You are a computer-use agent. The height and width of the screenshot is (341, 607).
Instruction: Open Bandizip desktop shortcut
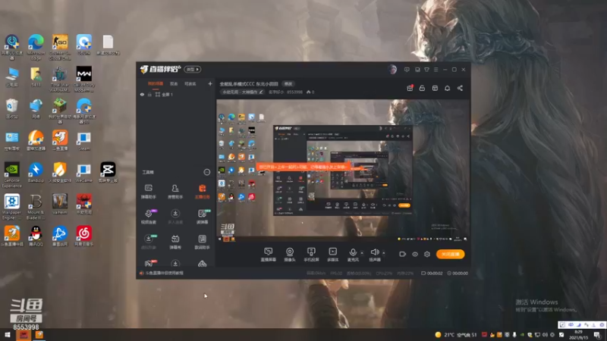[x=36, y=173]
